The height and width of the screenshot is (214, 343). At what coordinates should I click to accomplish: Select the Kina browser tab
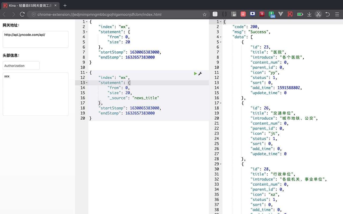click(29, 5)
